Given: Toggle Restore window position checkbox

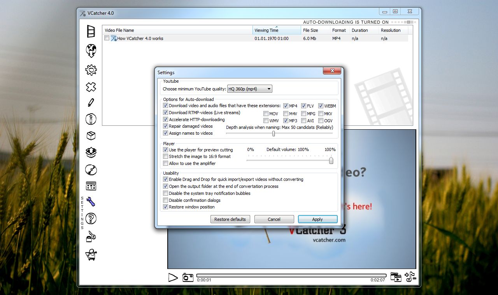Looking at the screenshot, I should pos(166,207).
